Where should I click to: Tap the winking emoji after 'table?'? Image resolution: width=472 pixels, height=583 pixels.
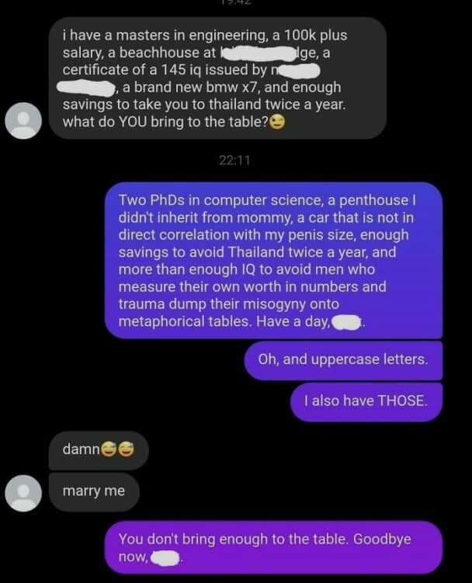(277, 123)
